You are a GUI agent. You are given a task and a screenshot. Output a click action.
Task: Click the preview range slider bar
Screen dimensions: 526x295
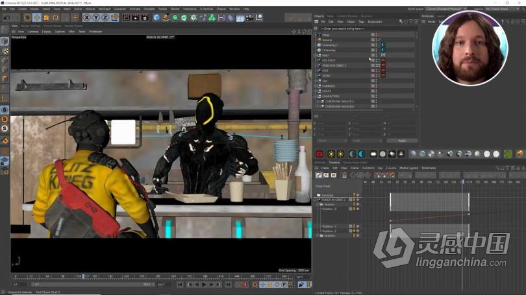(x=92, y=285)
